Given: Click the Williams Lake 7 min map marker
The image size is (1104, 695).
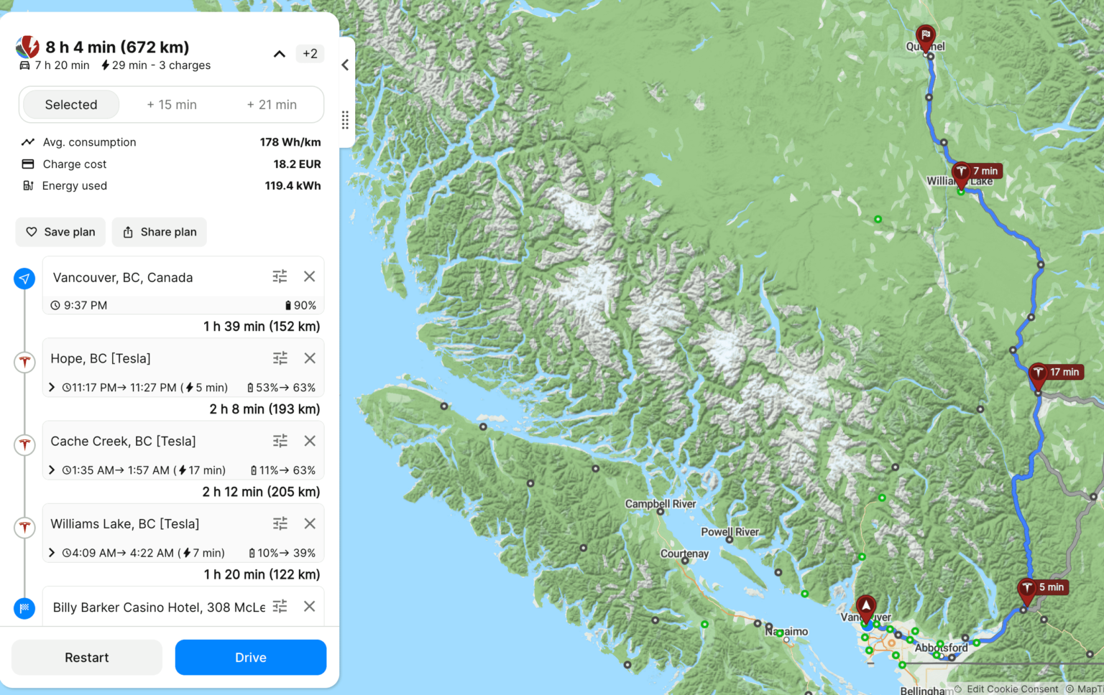Looking at the screenshot, I should click(962, 174).
